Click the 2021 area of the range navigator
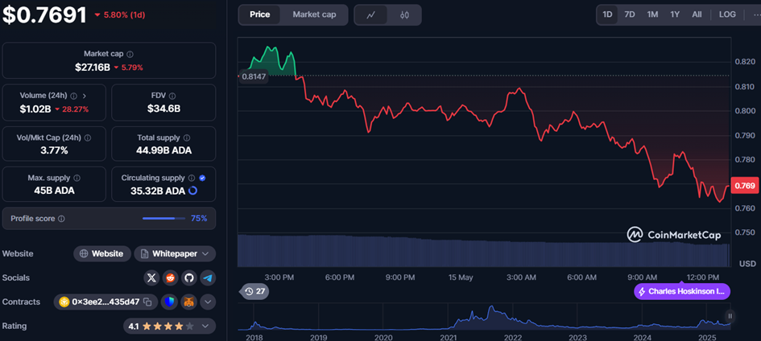Viewport: 761px width, 341px height. click(448, 336)
